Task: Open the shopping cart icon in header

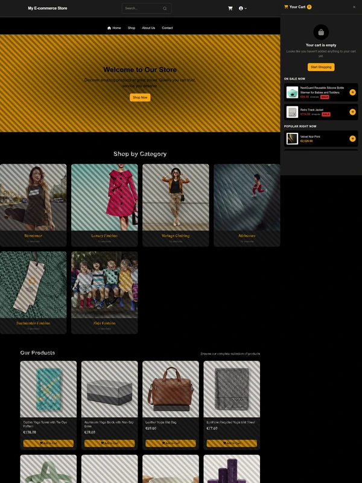Action: pyautogui.click(x=230, y=8)
